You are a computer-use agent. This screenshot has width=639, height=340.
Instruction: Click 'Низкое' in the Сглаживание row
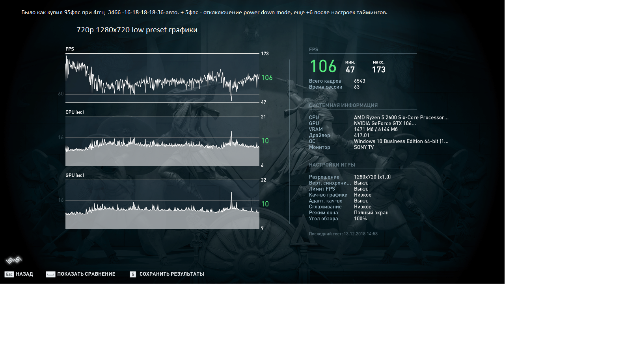[363, 207]
